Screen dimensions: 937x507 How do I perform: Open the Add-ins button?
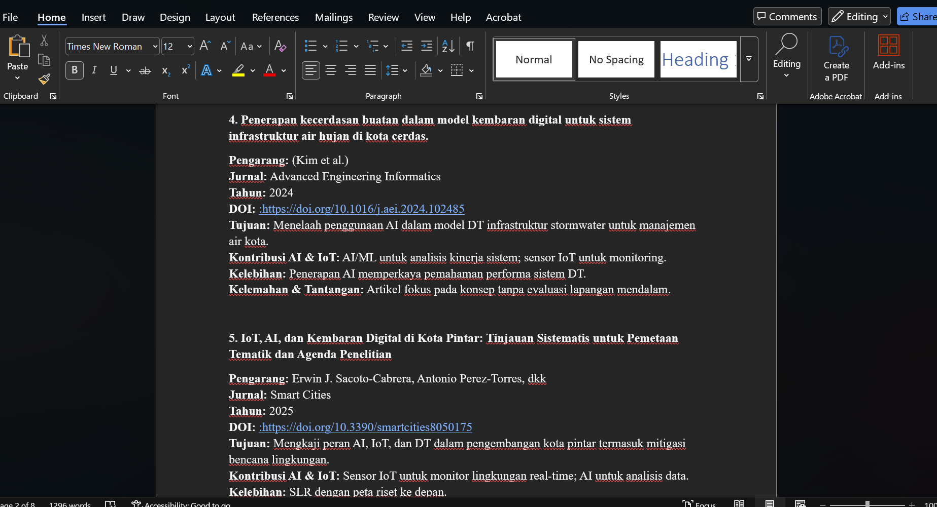pyautogui.click(x=889, y=52)
